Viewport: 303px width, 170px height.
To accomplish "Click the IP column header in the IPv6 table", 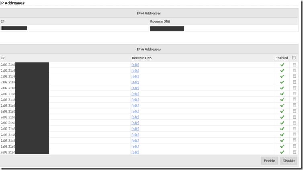I will [x=3, y=58].
